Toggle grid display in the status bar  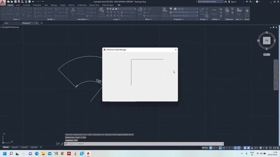click(x=211, y=148)
